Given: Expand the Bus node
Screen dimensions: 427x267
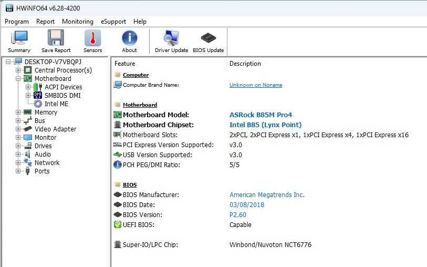Looking at the screenshot, I should point(18,121).
